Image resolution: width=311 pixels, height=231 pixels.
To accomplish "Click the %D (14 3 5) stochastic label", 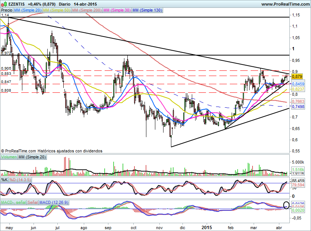I will pyautogui.click(x=20, y=180).
